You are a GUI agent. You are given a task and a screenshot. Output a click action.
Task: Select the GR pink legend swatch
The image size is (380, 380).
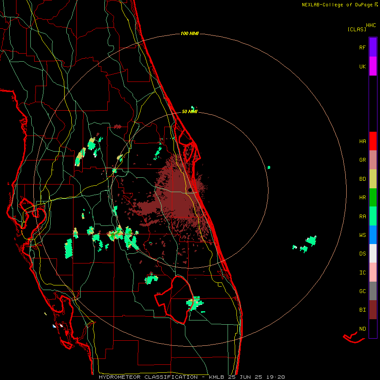coord(373,160)
